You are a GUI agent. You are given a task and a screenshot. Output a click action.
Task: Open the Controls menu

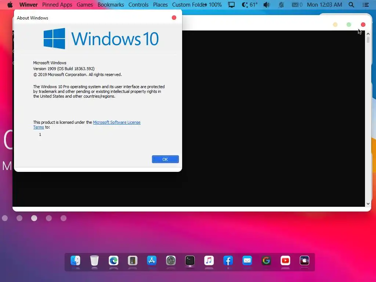coord(138,4)
